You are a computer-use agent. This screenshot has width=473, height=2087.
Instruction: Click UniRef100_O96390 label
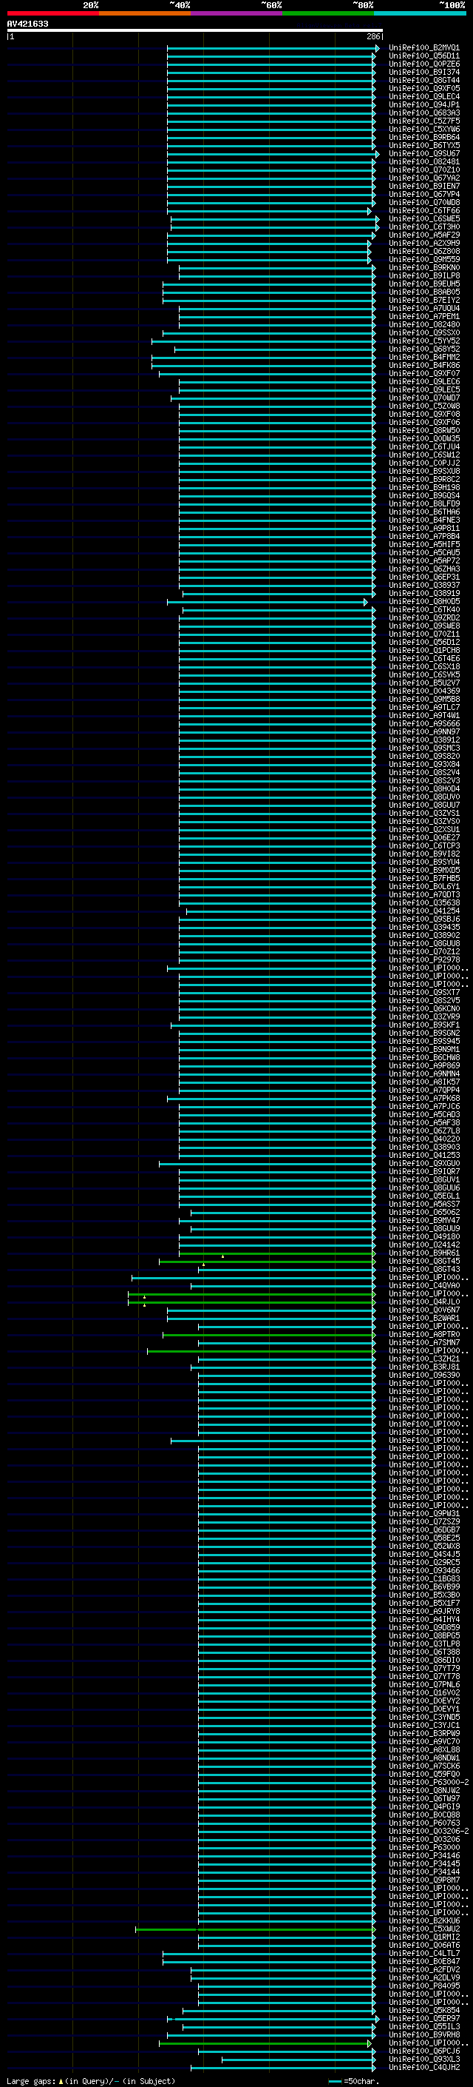423,1375
